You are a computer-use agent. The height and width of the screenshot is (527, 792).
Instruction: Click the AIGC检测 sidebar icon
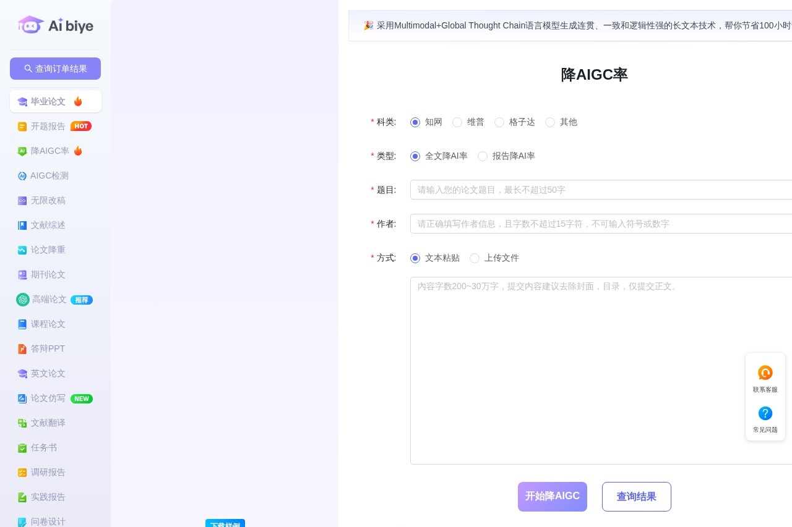click(x=22, y=176)
